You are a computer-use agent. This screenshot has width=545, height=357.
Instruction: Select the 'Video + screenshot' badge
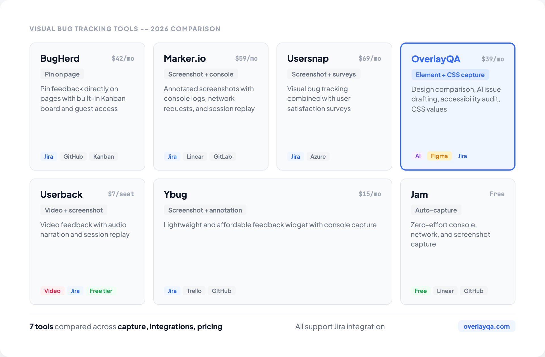tap(74, 210)
